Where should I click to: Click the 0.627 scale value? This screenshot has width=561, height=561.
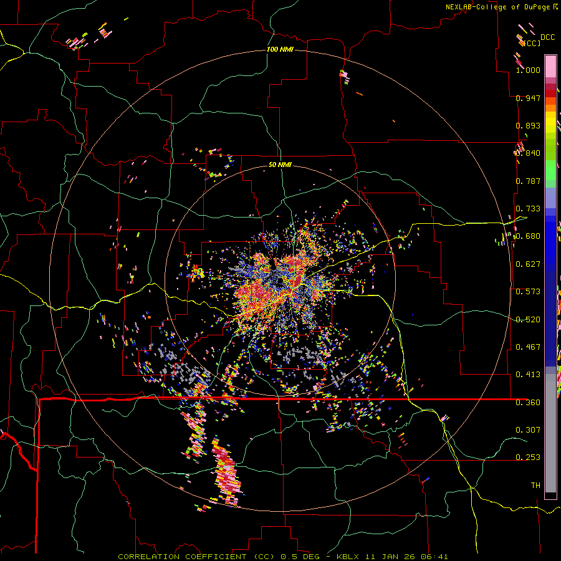[x=528, y=264]
